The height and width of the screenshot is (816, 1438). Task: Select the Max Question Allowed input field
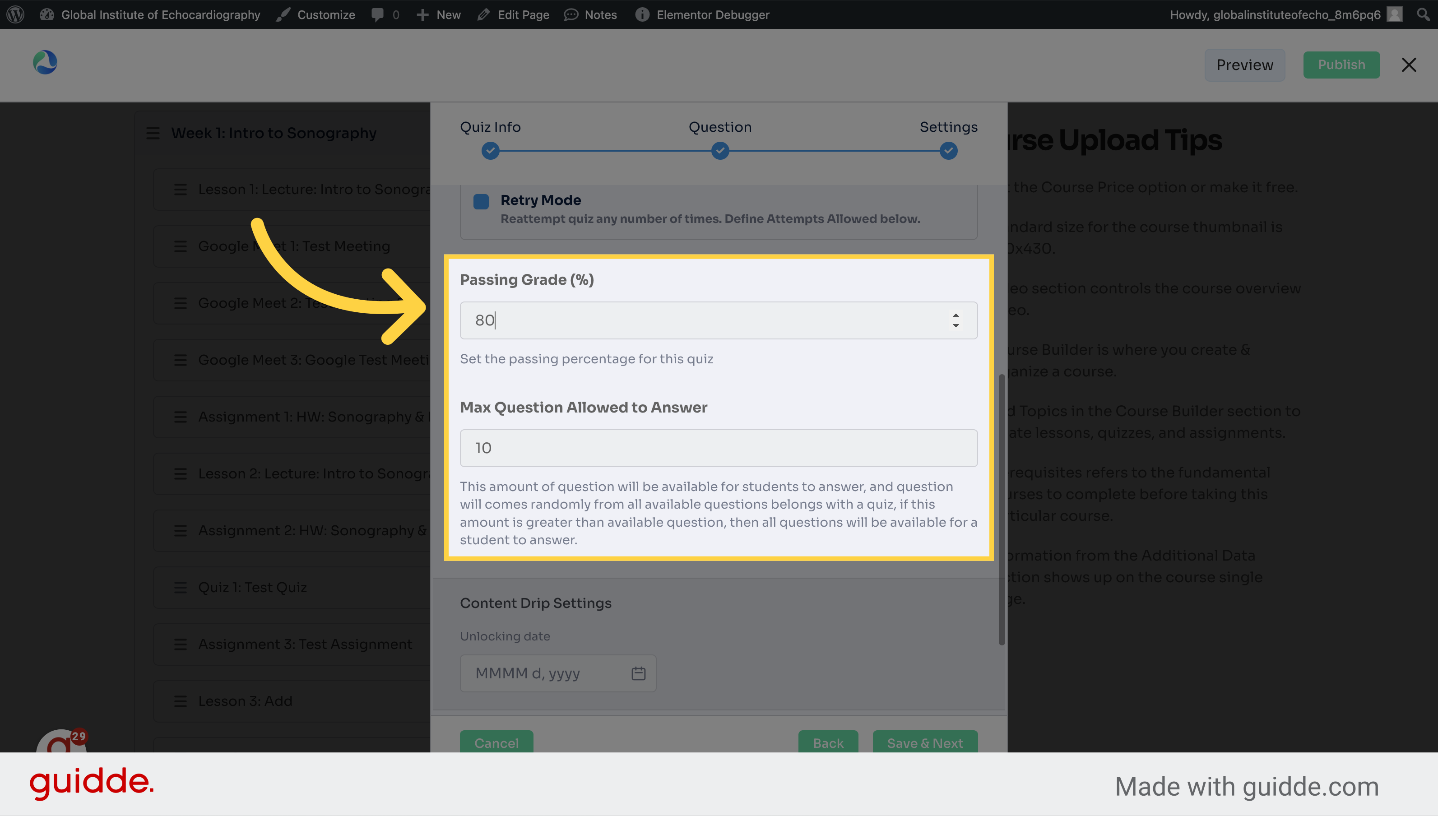coord(718,448)
